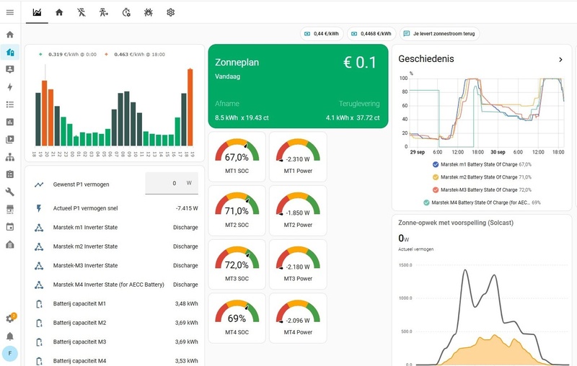
Task: Click the '-7.415 W' P1 power value
Action: tap(187, 208)
